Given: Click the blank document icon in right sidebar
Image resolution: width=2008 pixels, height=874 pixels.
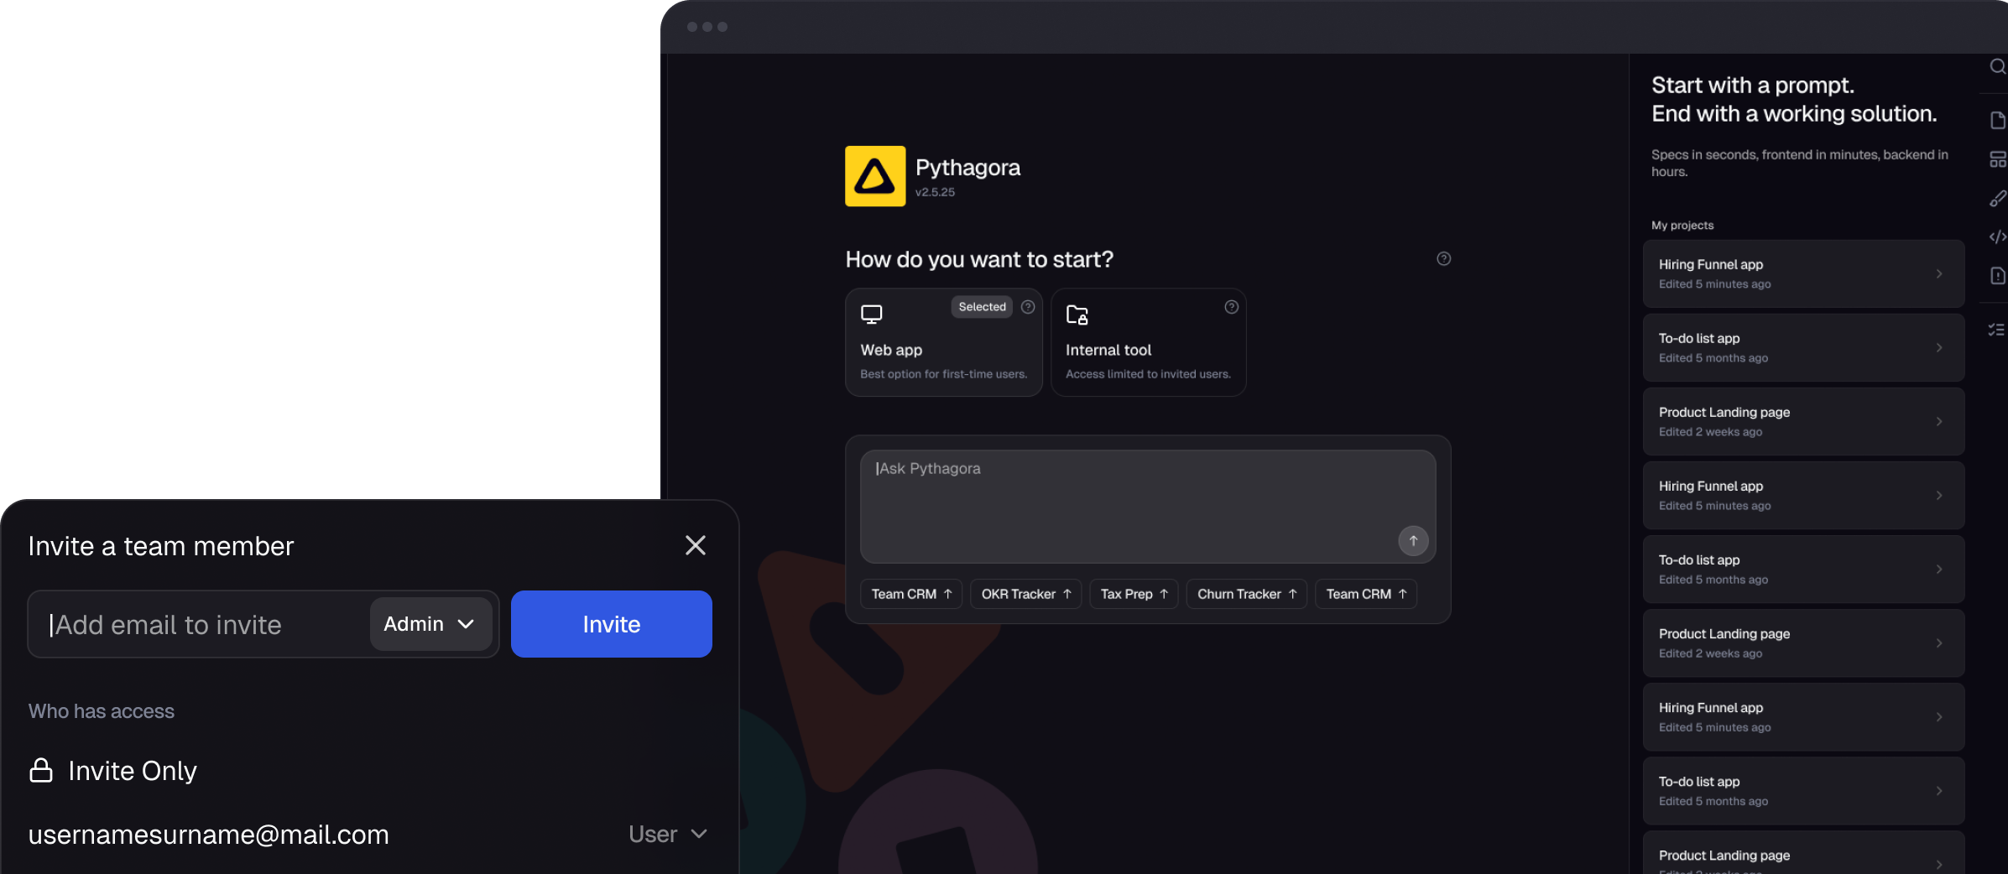Looking at the screenshot, I should (x=1998, y=121).
